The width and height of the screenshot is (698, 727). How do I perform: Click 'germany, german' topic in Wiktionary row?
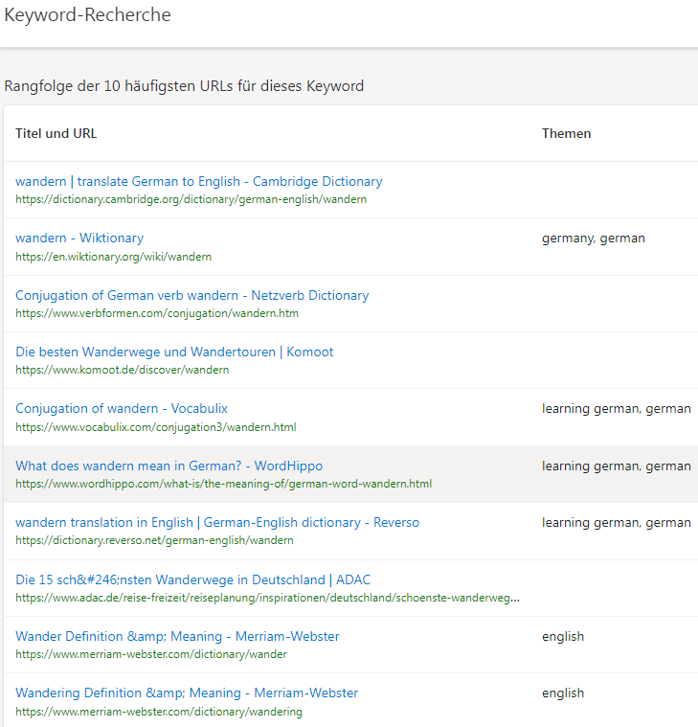click(x=593, y=238)
